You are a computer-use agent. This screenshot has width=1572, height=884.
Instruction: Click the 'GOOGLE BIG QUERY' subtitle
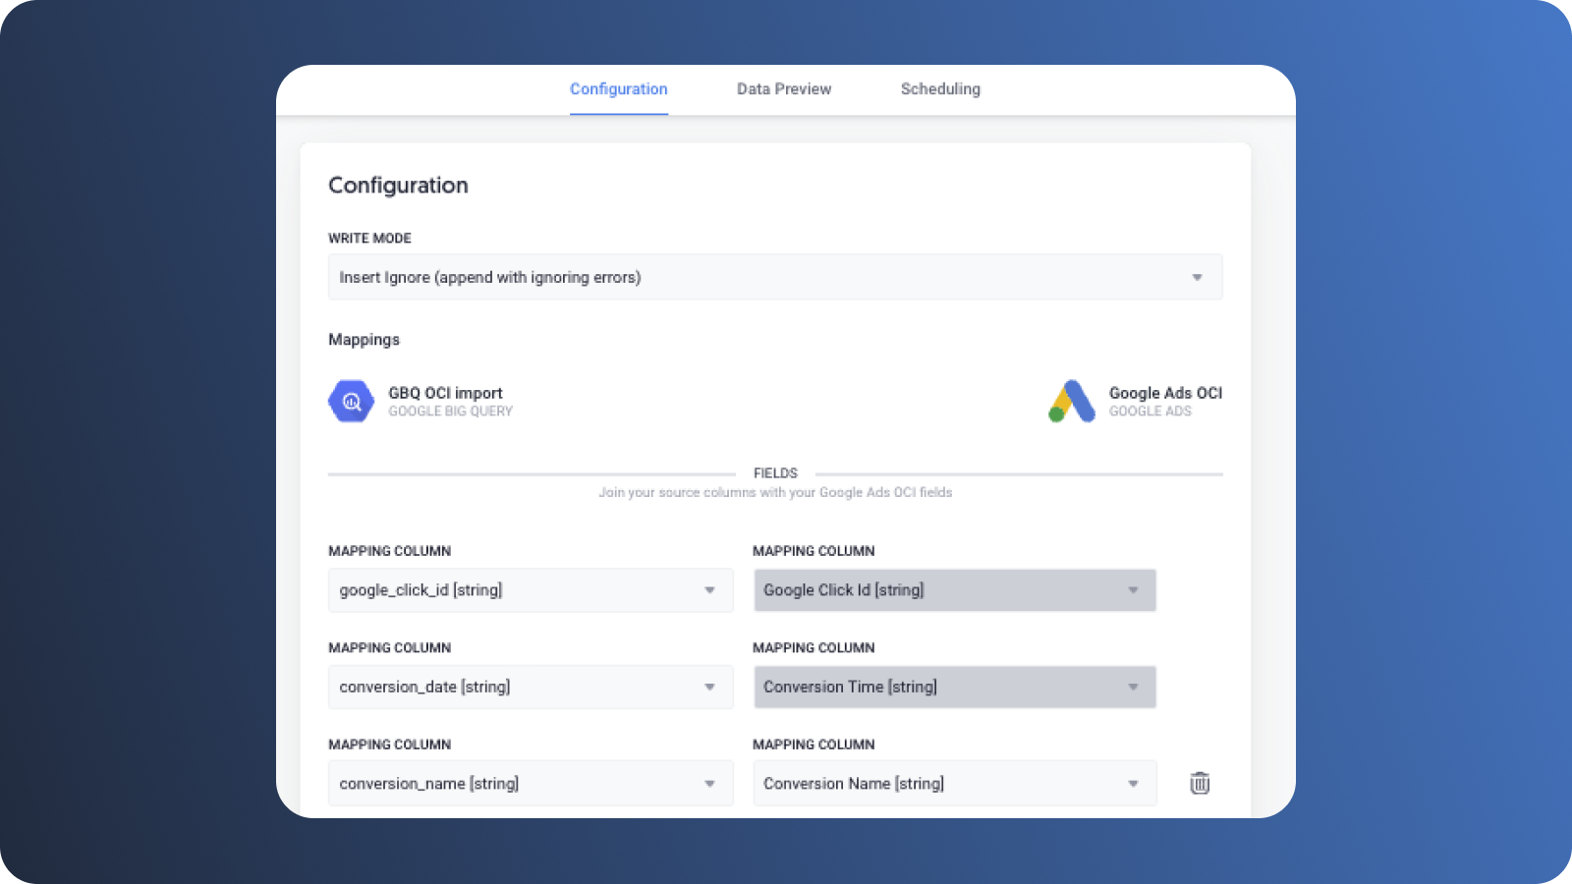click(450, 412)
